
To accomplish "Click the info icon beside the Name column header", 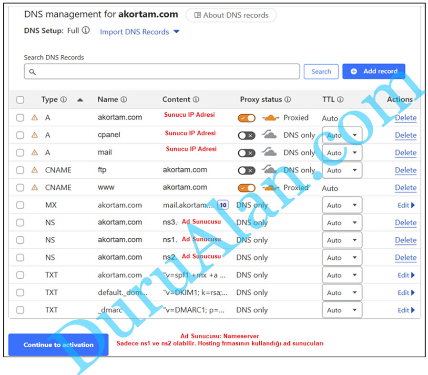I will 124,100.
